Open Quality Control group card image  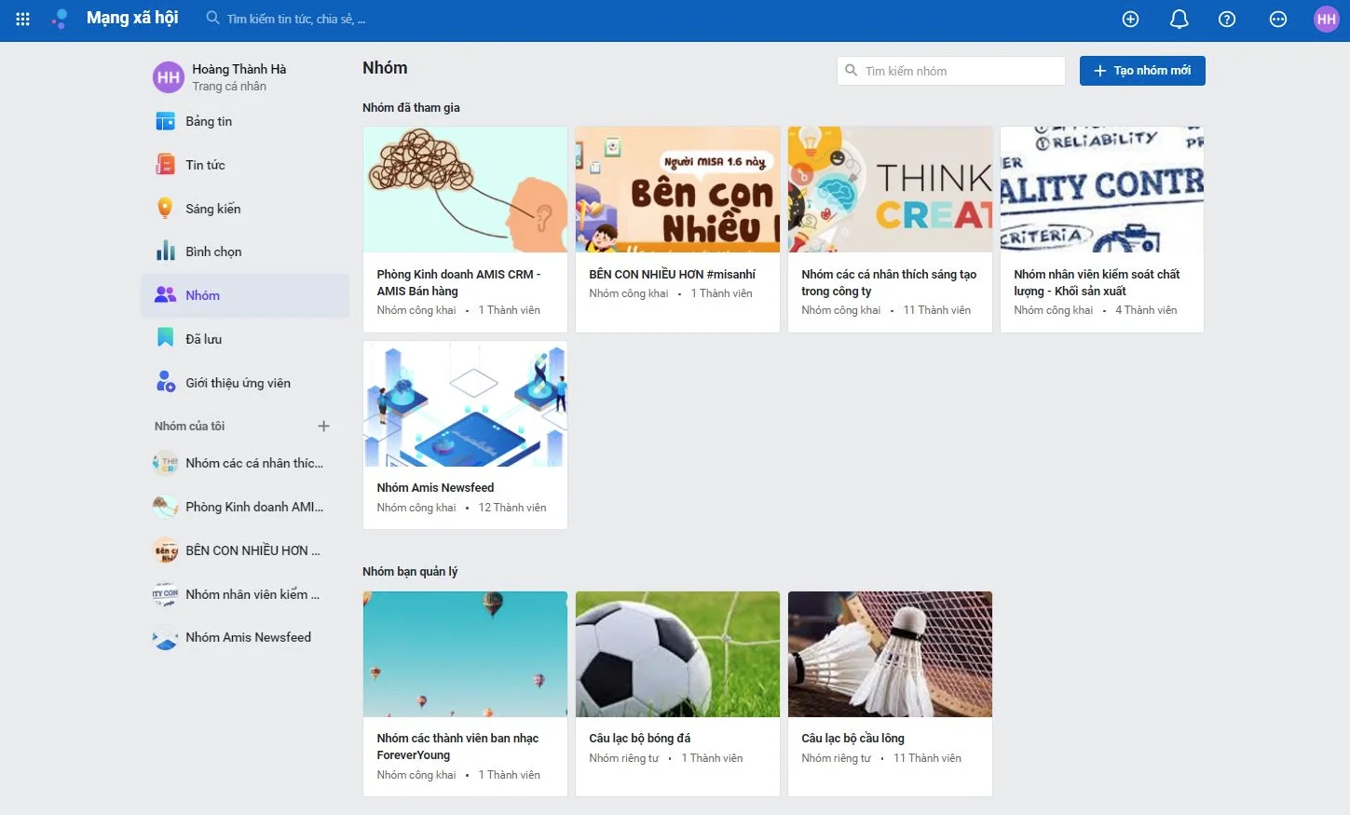[1102, 189]
